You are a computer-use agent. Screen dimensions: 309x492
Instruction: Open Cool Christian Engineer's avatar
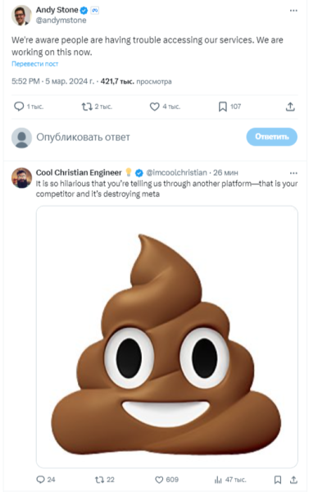[x=21, y=178]
